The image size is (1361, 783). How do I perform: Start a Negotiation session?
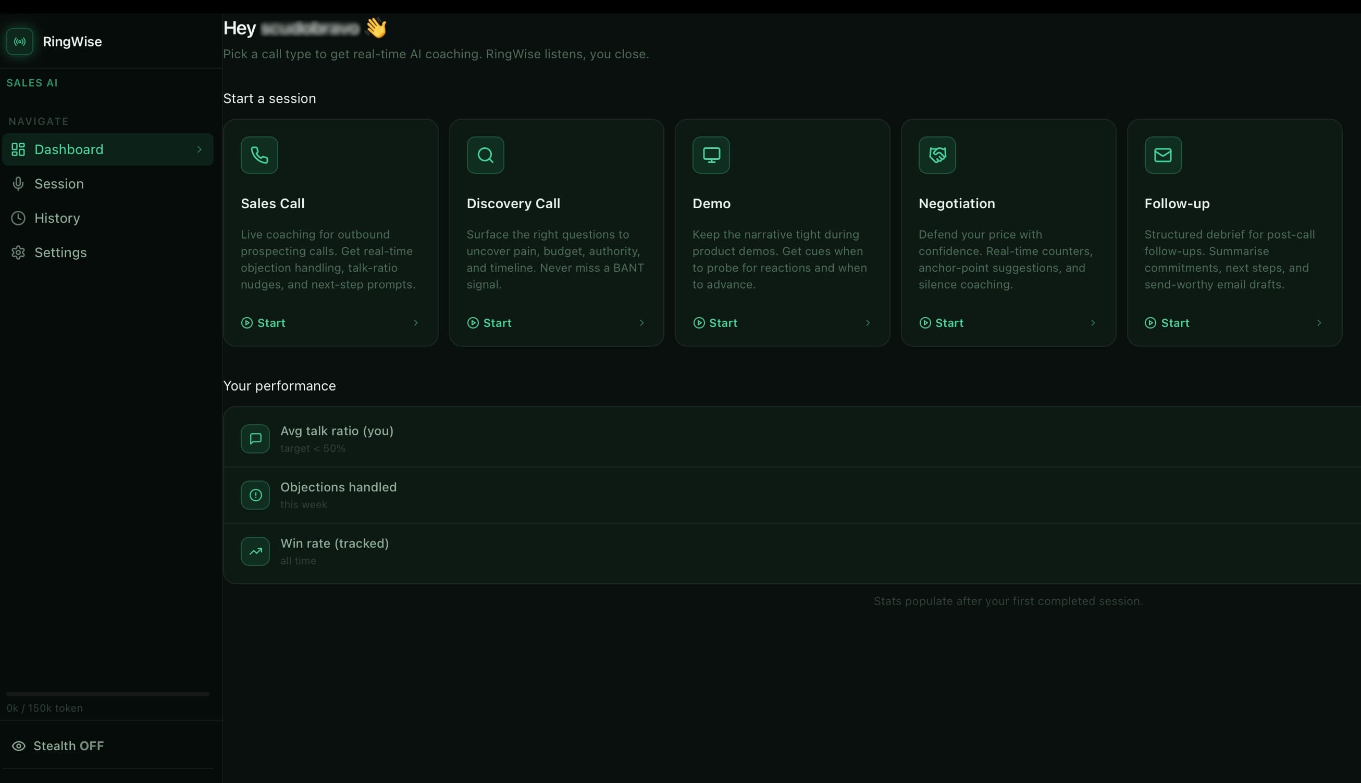pos(942,323)
